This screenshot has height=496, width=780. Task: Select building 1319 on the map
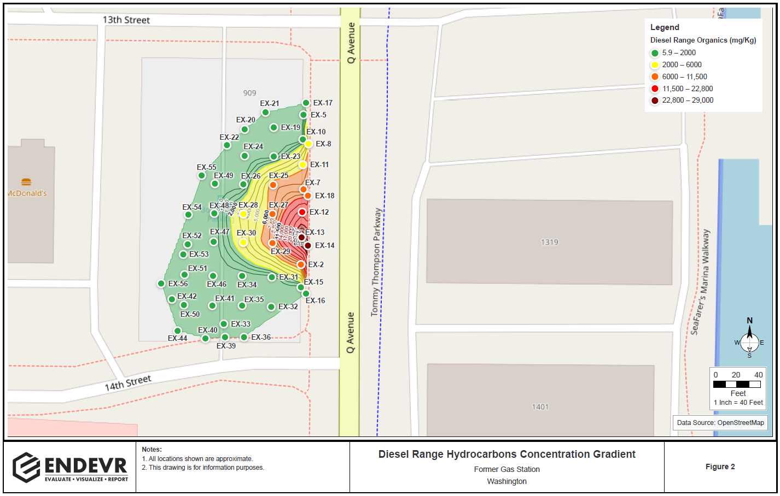click(549, 242)
